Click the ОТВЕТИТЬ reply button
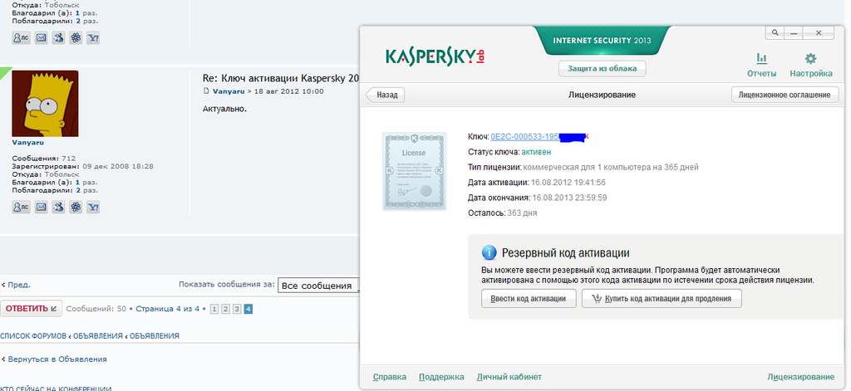Viewport: 851px width, 391px height. tap(31, 309)
